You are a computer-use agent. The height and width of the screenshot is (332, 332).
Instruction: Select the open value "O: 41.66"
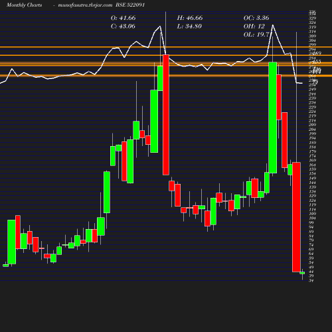click(x=124, y=18)
